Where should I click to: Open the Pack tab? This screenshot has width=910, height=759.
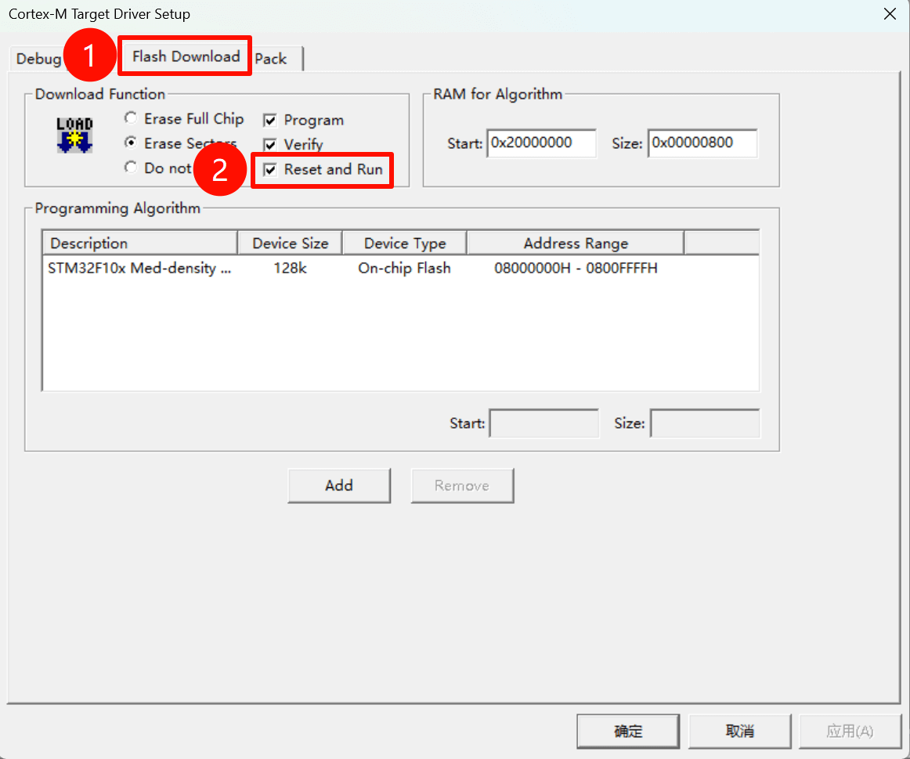click(271, 59)
